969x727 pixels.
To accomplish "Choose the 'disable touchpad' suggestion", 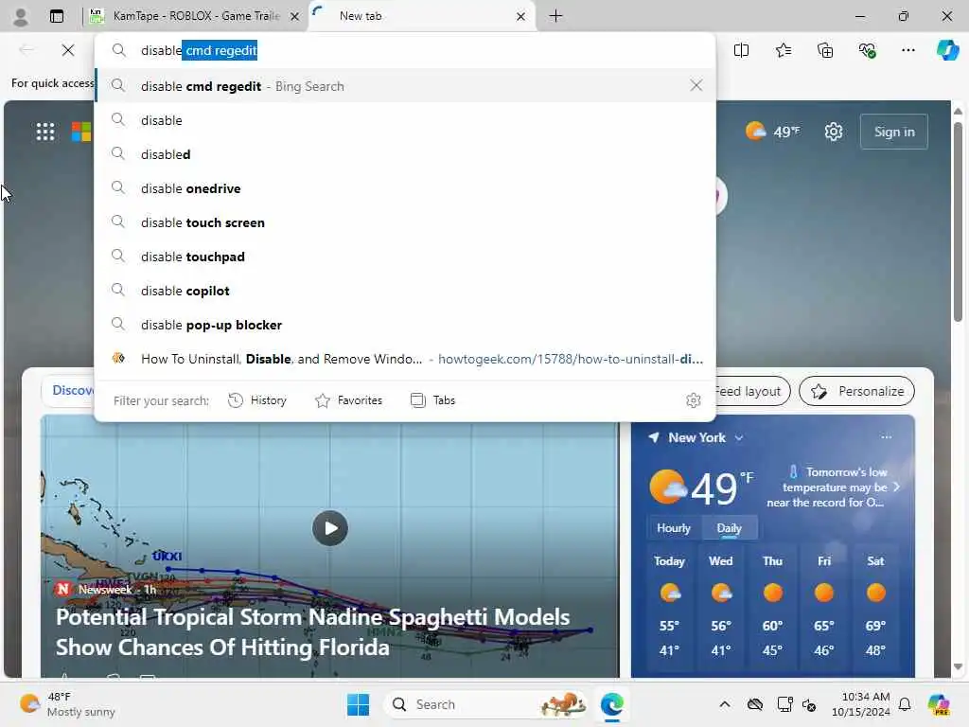I will point(405,256).
